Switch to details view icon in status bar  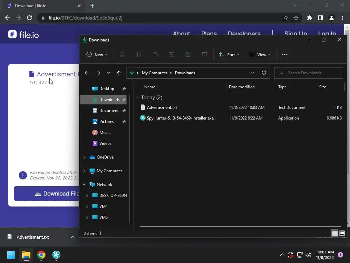335,234
